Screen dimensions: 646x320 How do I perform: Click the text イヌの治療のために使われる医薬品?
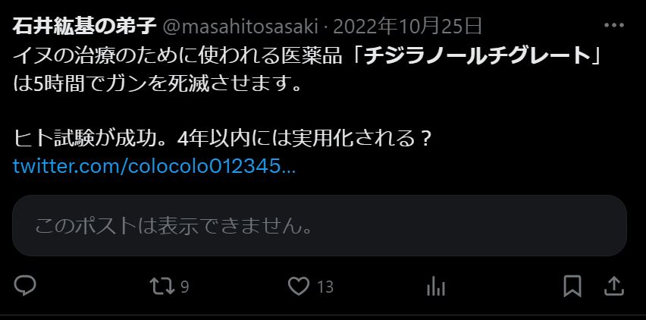177,56
